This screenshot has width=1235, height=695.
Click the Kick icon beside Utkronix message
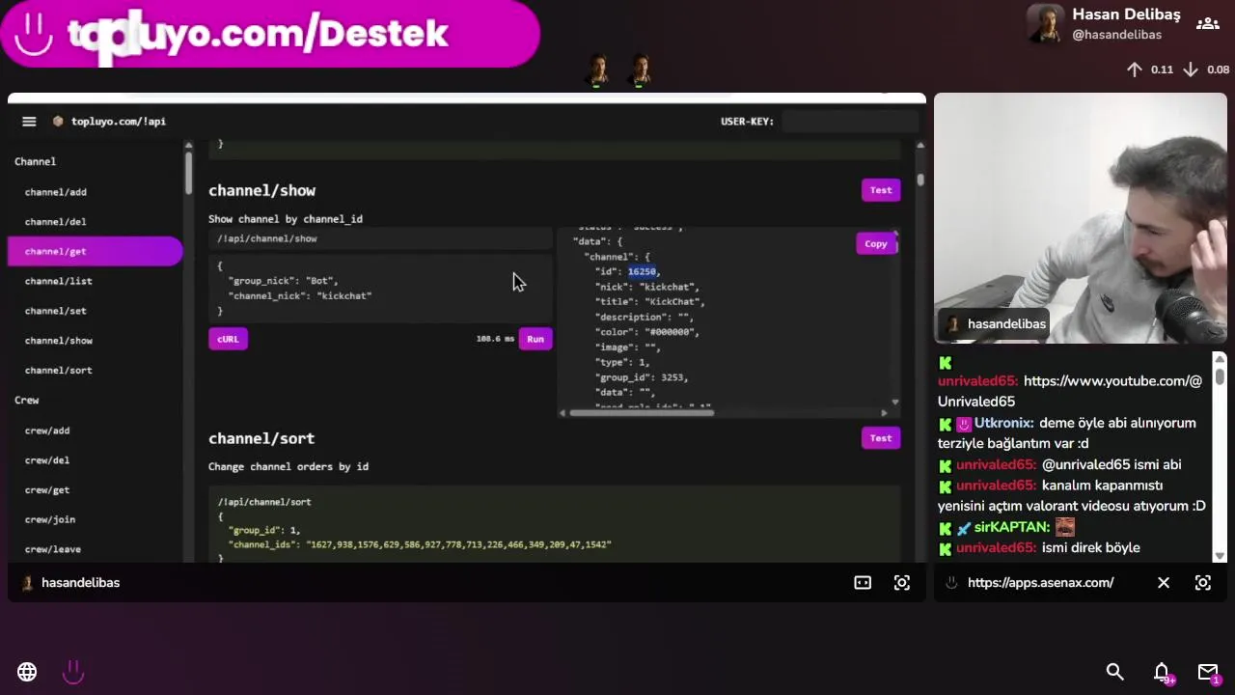tap(945, 424)
